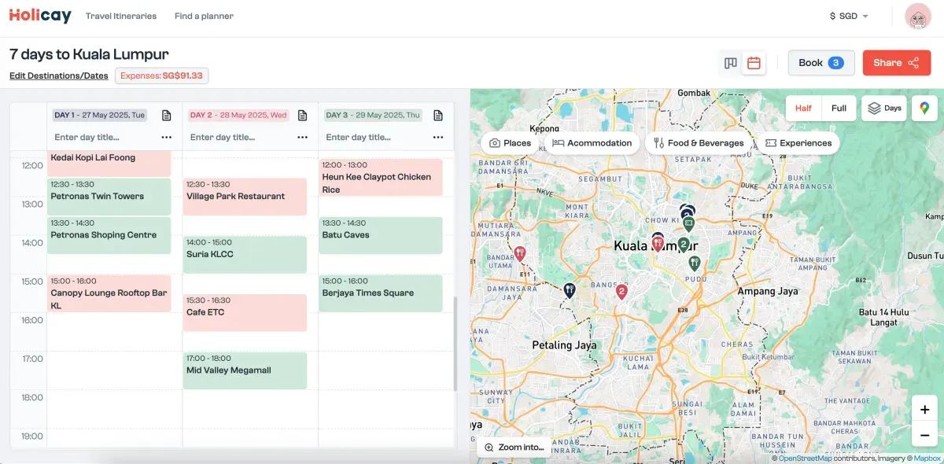
Task: Click the green ticket pin near Chow Kit
Action: tap(688, 224)
